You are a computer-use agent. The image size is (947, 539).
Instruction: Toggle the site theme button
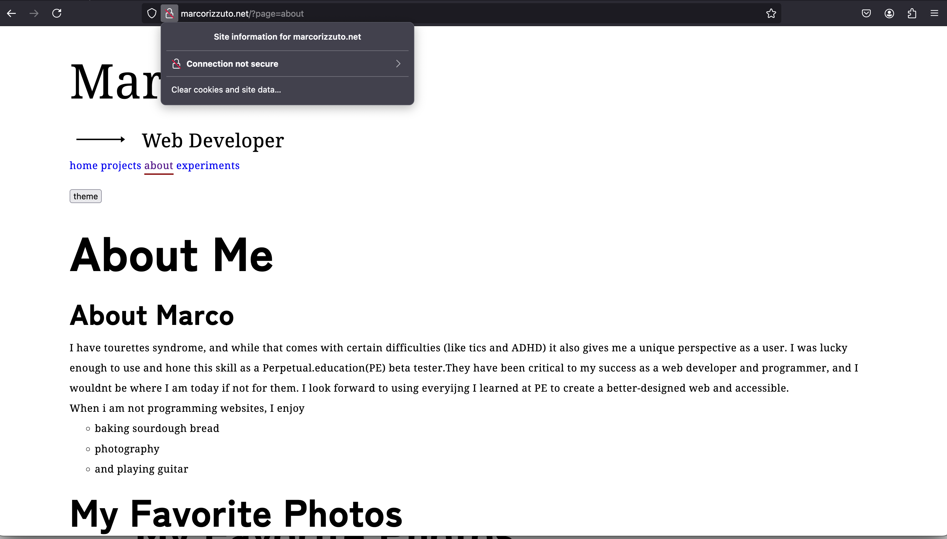[x=86, y=196]
